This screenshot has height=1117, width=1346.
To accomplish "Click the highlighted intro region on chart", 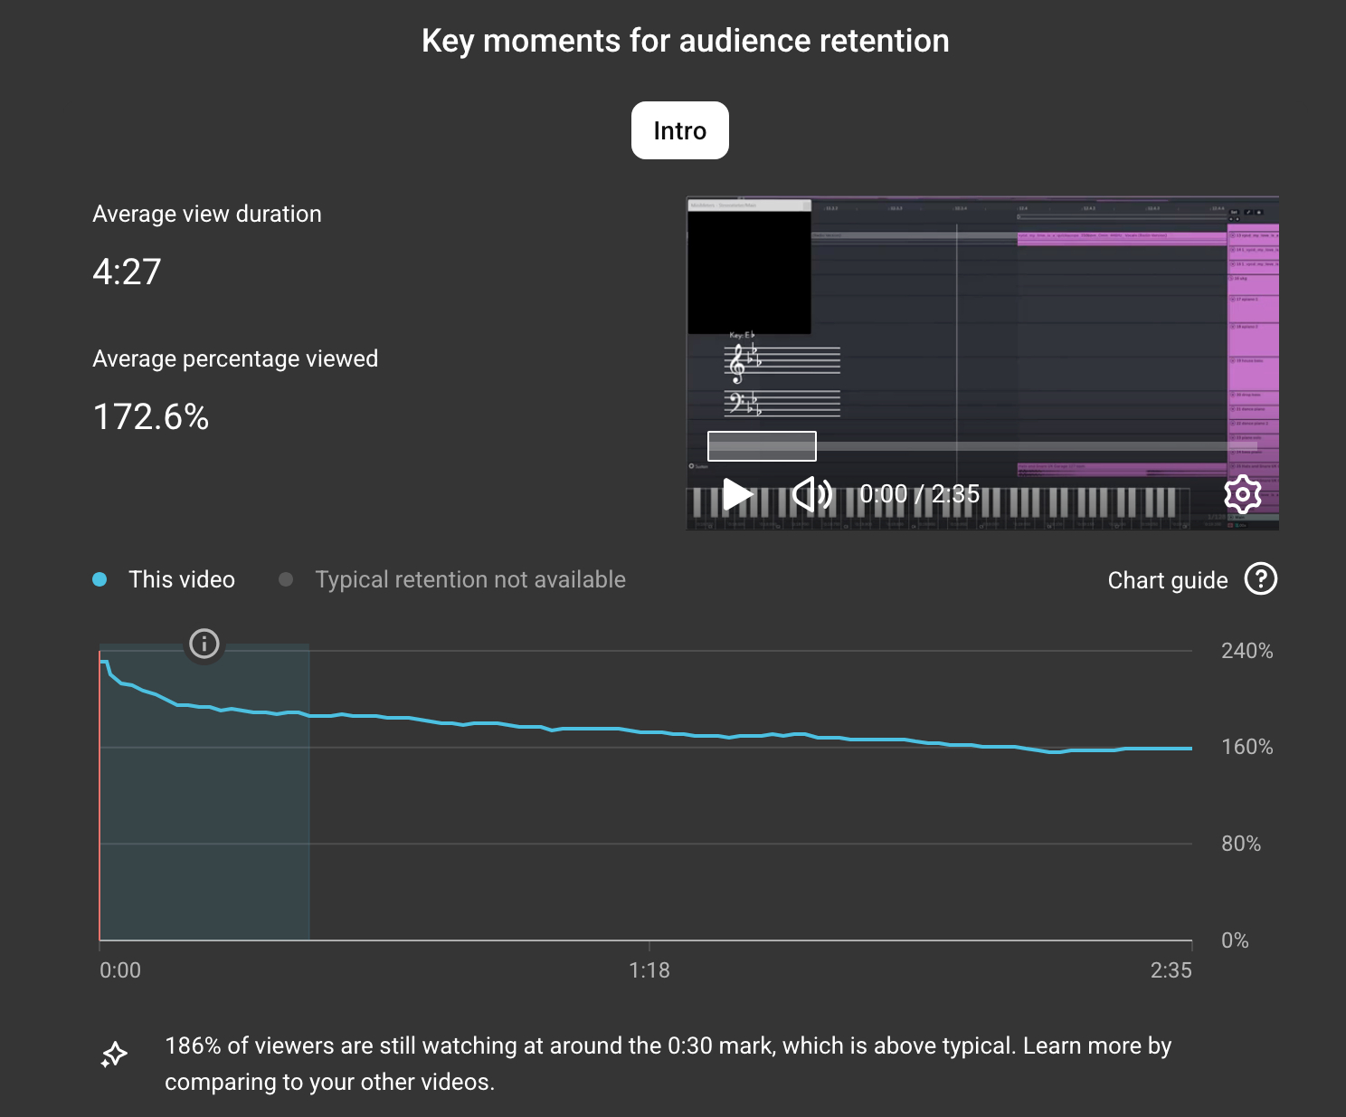I will 204,815.
